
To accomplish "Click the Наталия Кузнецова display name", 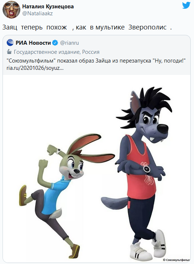I will click(48, 7).
